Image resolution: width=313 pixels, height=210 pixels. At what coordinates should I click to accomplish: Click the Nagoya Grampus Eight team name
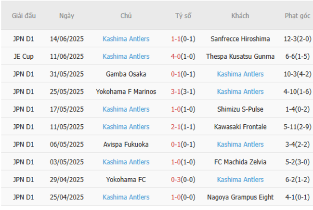click(x=240, y=197)
